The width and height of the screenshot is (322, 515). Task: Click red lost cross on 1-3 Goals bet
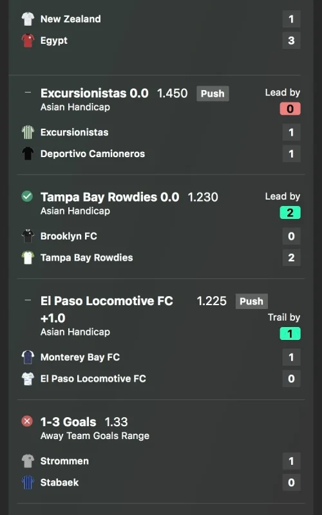pyautogui.click(x=27, y=421)
